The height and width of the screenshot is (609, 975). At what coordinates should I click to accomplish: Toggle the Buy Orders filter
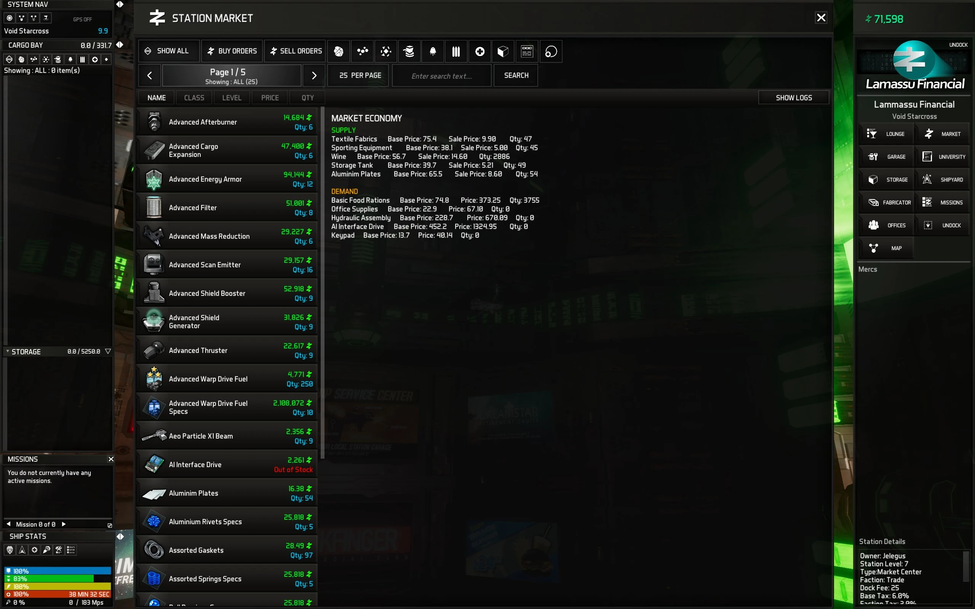(x=232, y=51)
